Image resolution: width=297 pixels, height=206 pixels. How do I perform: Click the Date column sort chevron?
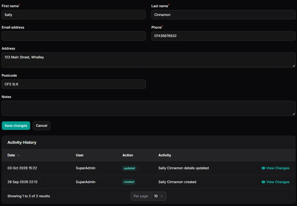click(x=18, y=155)
